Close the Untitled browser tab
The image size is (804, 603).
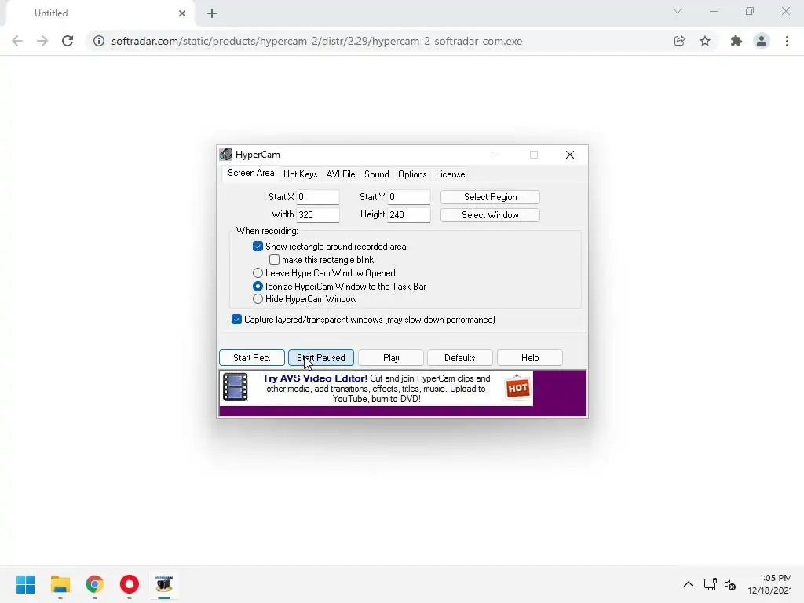pyautogui.click(x=182, y=13)
